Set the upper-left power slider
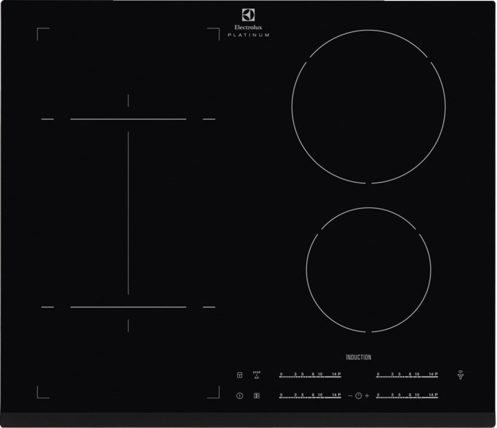The width and height of the screenshot is (497, 428). (310, 375)
